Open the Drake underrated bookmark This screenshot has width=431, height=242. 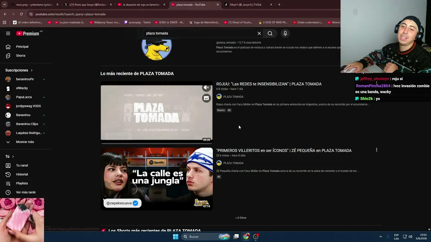tap(307, 23)
